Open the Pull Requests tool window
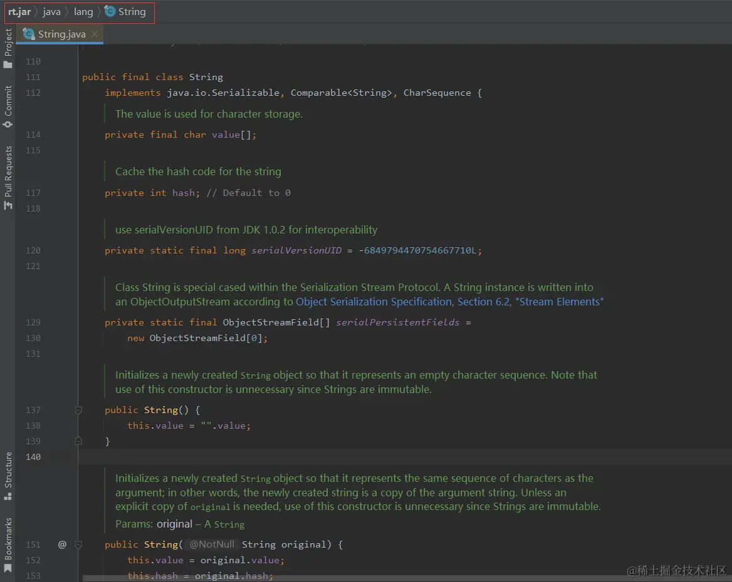Viewport: 732px width, 582px height. pyautogui.click(x=8, y=178)
